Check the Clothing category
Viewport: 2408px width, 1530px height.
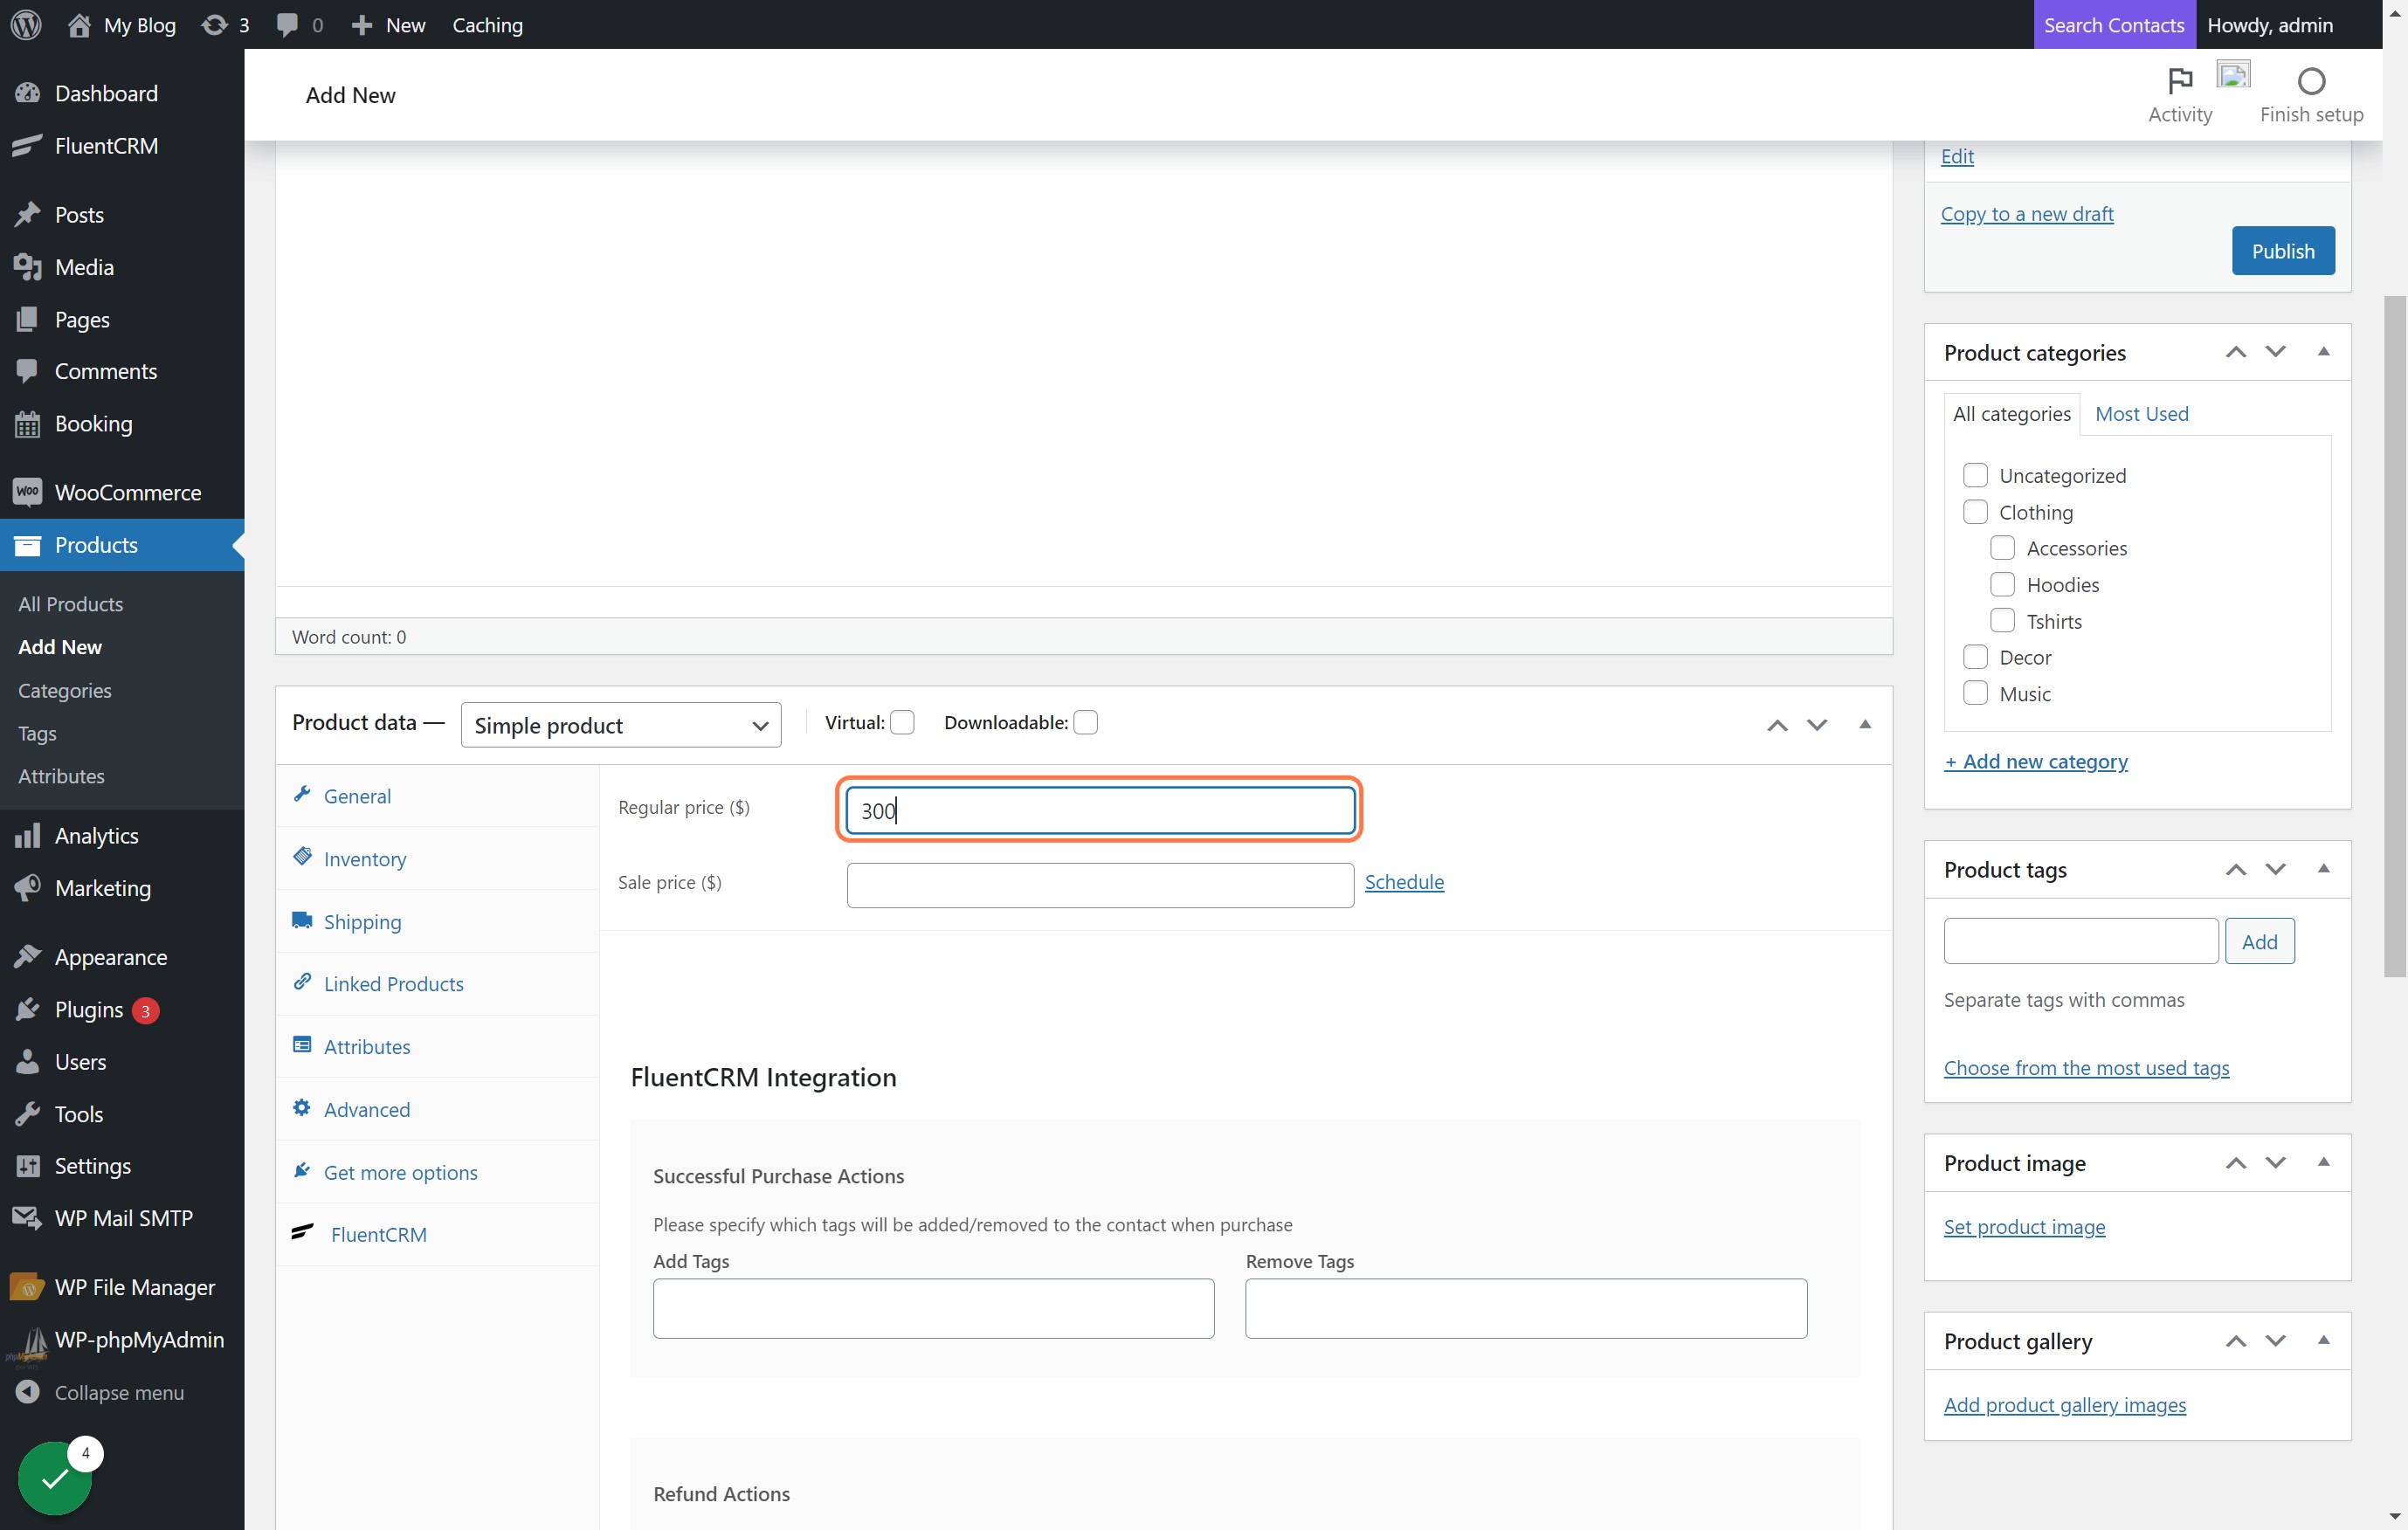click(x=1975, y=512)
